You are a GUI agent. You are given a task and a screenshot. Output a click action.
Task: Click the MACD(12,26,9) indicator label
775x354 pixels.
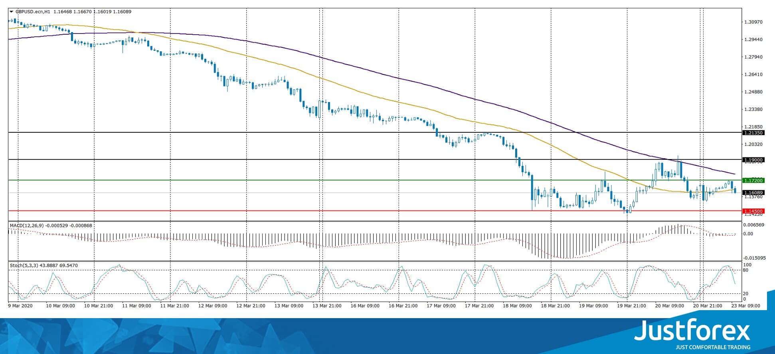(51, 226)
